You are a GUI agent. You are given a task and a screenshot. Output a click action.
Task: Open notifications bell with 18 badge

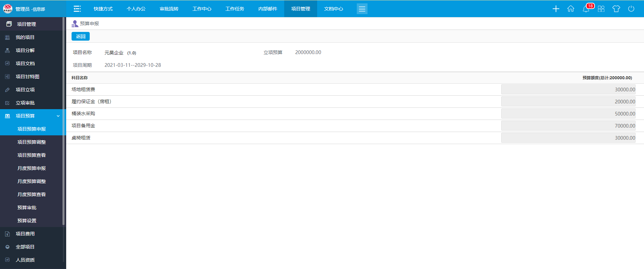pos(586,9)
